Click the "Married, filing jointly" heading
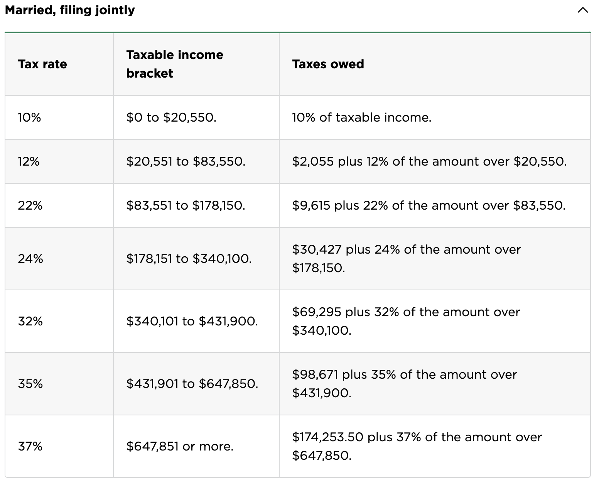The height and width of the screenshot is (481, 594). click(x=70, y=10)
